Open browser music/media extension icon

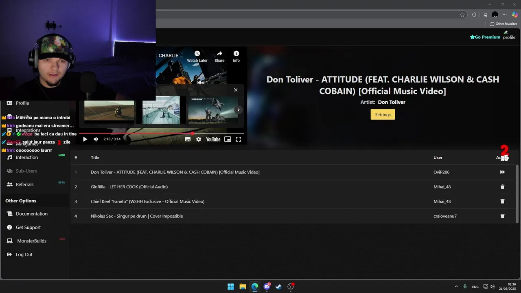click(484, 15)
